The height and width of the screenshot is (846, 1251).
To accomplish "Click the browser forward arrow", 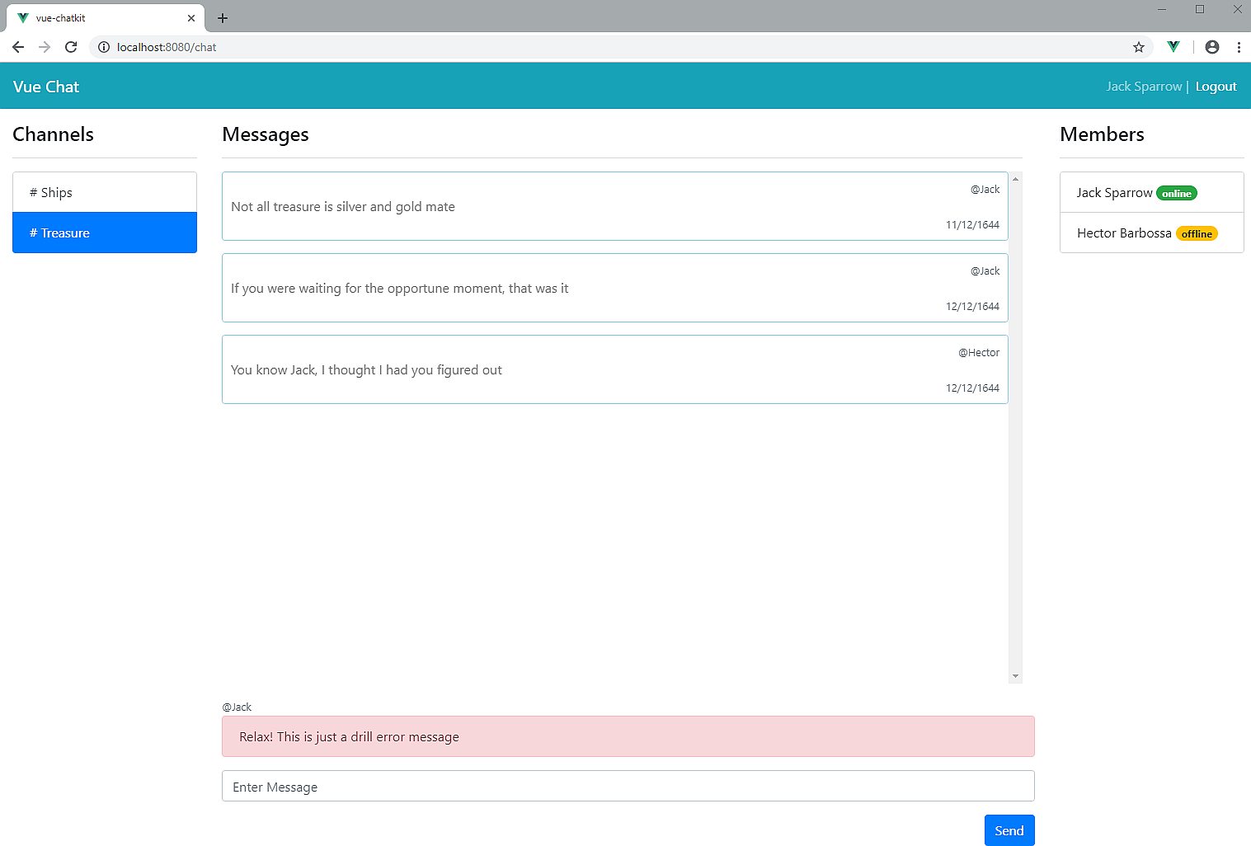I will [45, 47].
